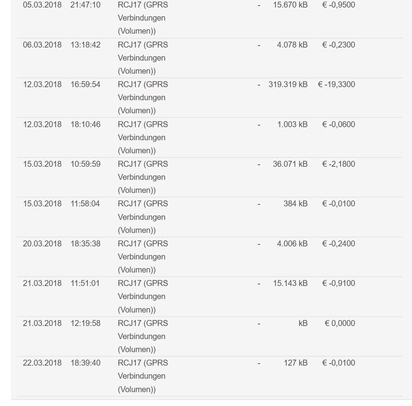The width and height of the screenshot is (412, 406).
Task: Click the 36.071 kB volume entry
Action: coord(290,164)
